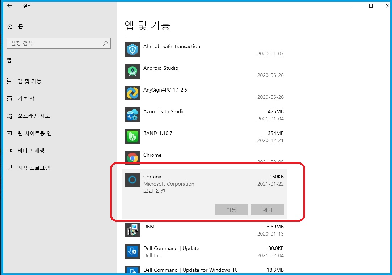This screenshot has height=275, width=392.
Task: Click DBM size 8.69MB
Action: [x=275, y=227]
